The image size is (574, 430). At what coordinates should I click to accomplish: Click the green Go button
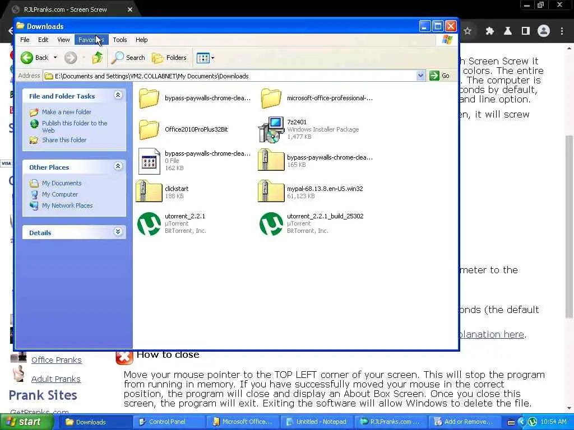tap(440, 76)
